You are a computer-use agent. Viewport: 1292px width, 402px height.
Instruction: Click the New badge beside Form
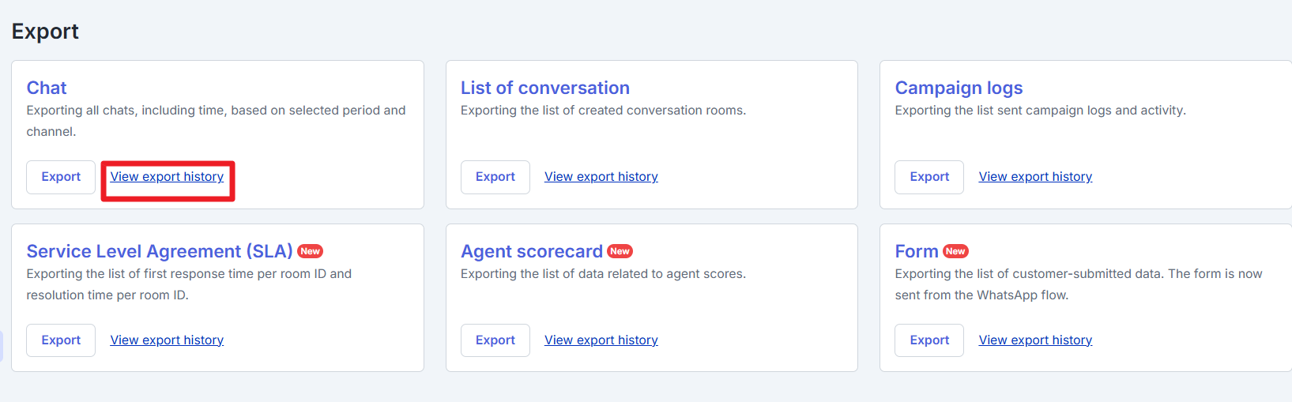pos(955,252)
